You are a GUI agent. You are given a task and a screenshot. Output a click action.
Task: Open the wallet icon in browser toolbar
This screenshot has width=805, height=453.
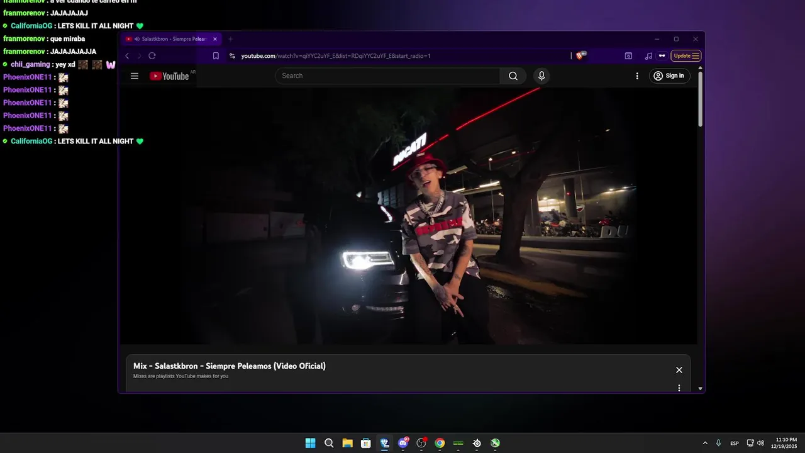[x=628, y=56]
